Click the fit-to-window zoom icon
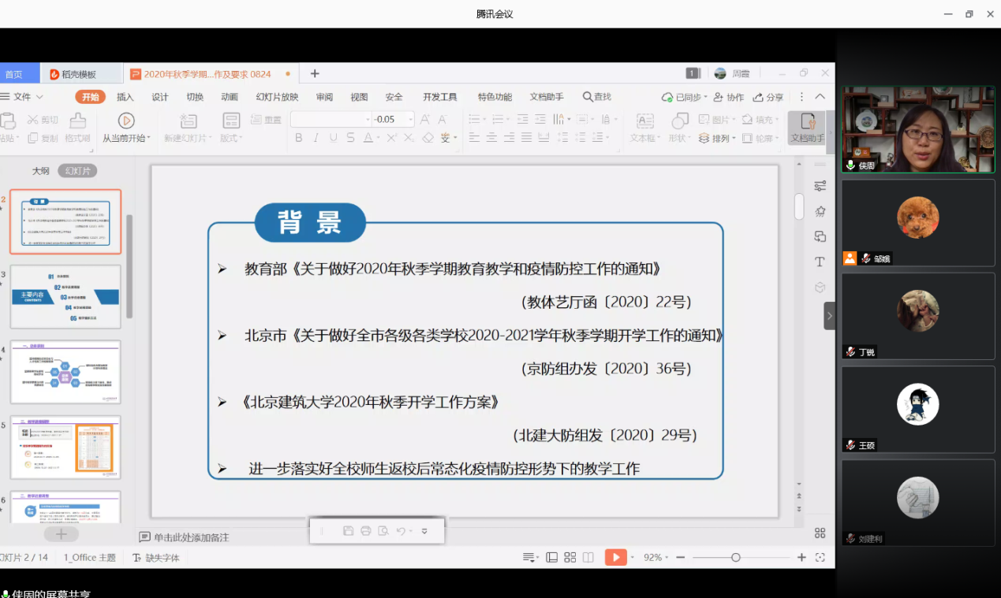The width and height of the screenshot is (1001, 598). pos(820,557)
